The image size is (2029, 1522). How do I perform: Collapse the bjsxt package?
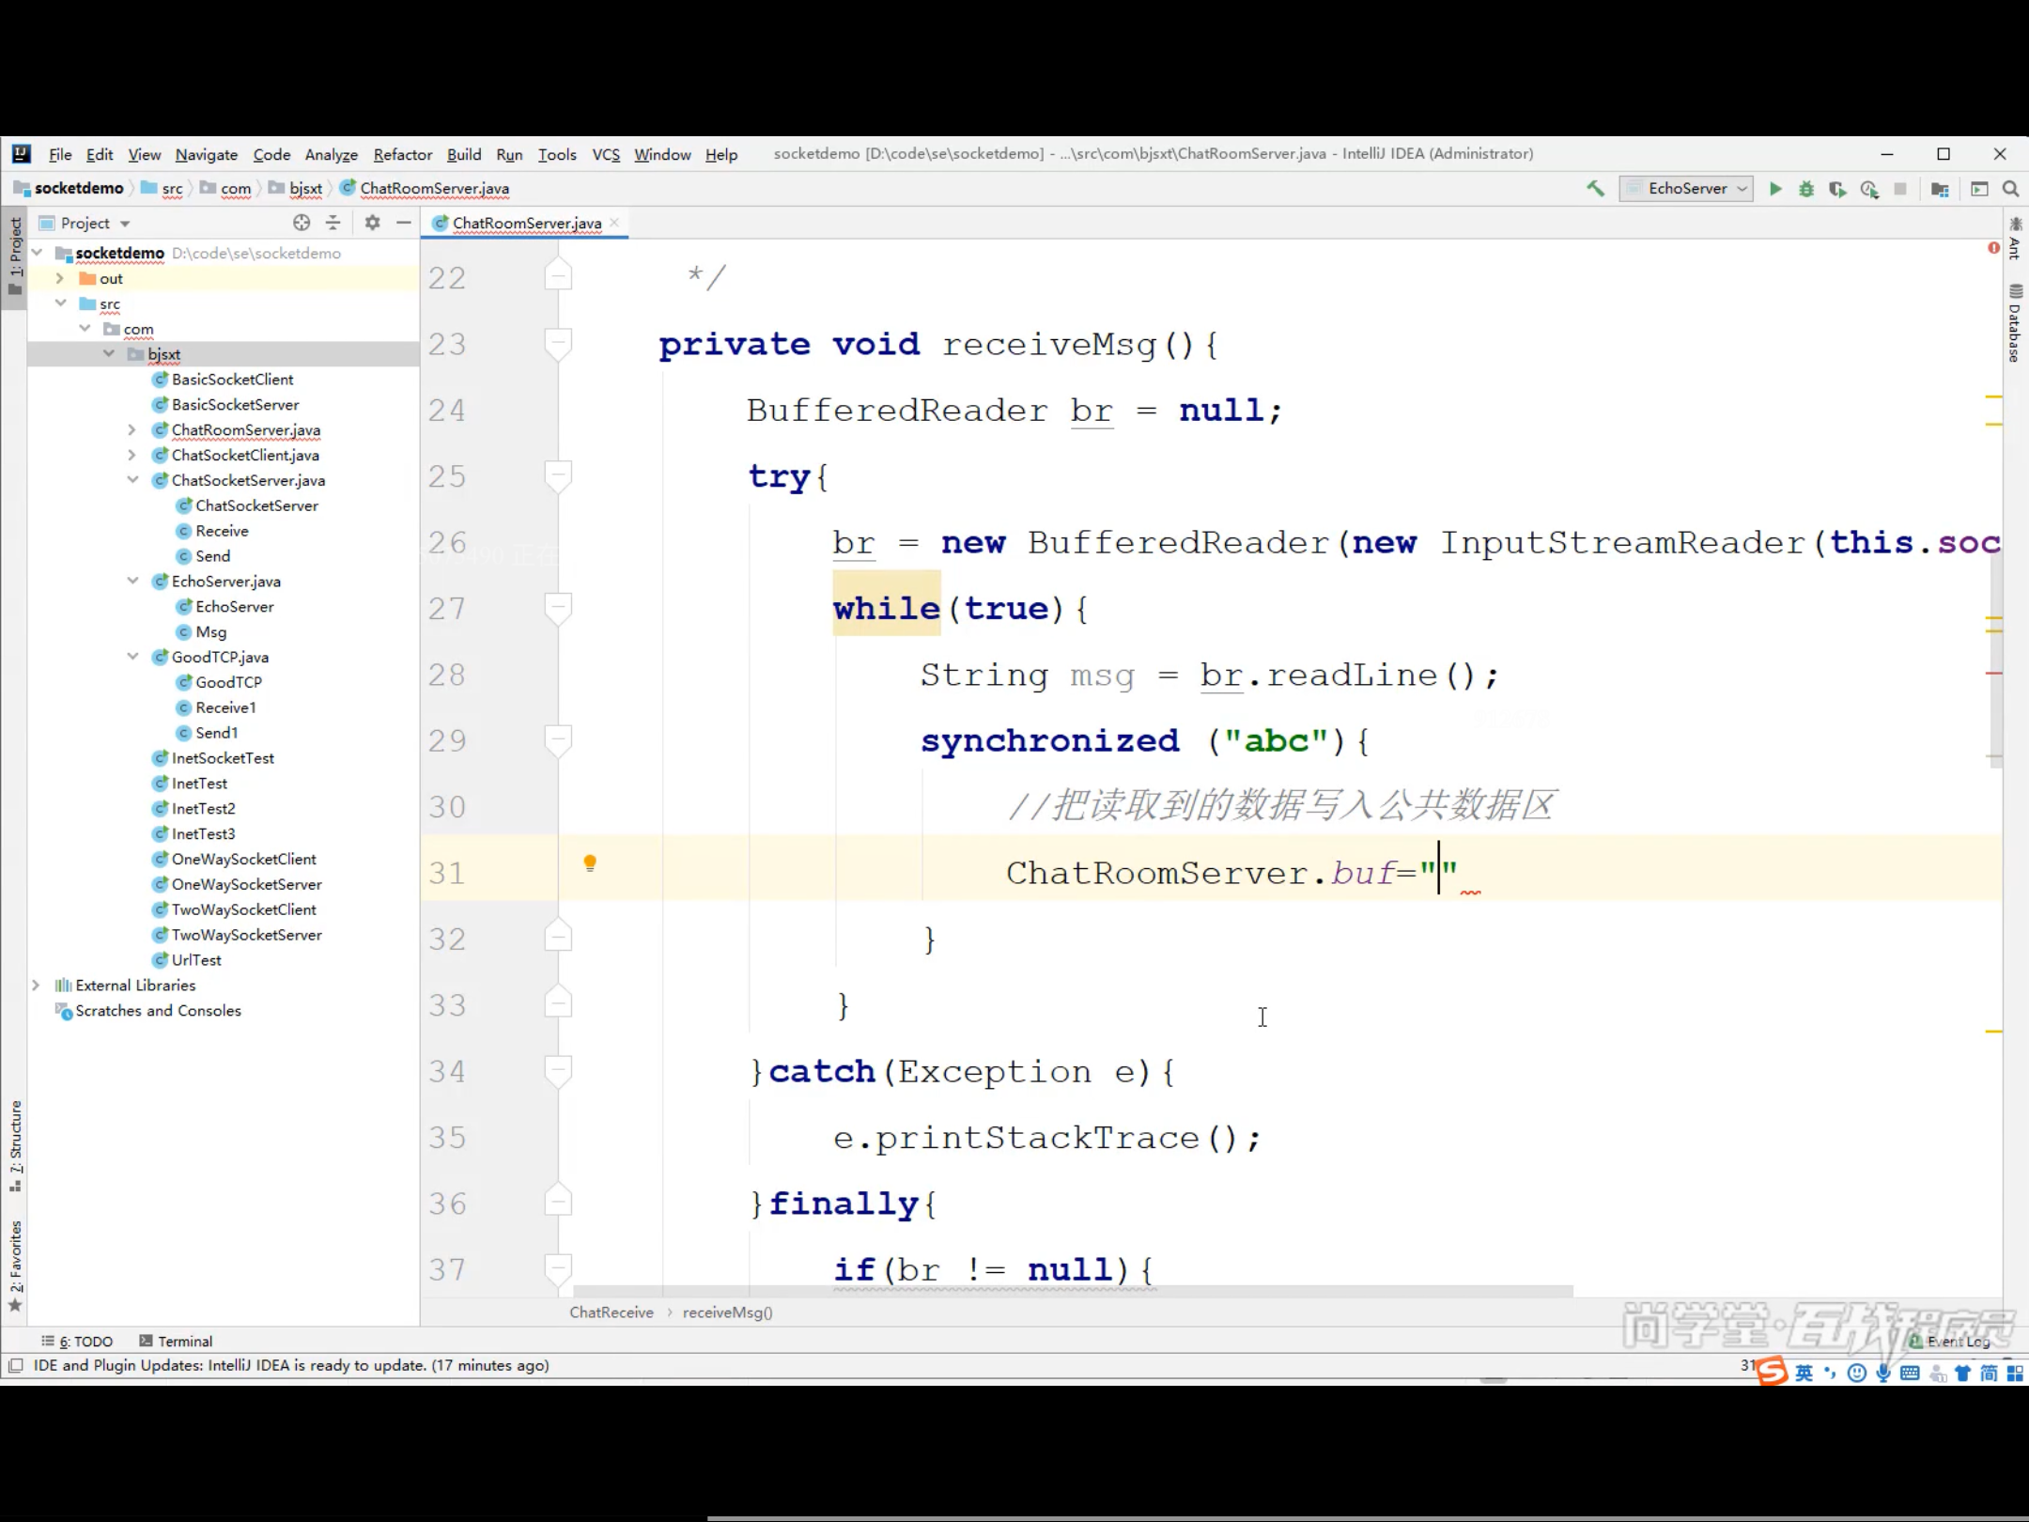109,354
